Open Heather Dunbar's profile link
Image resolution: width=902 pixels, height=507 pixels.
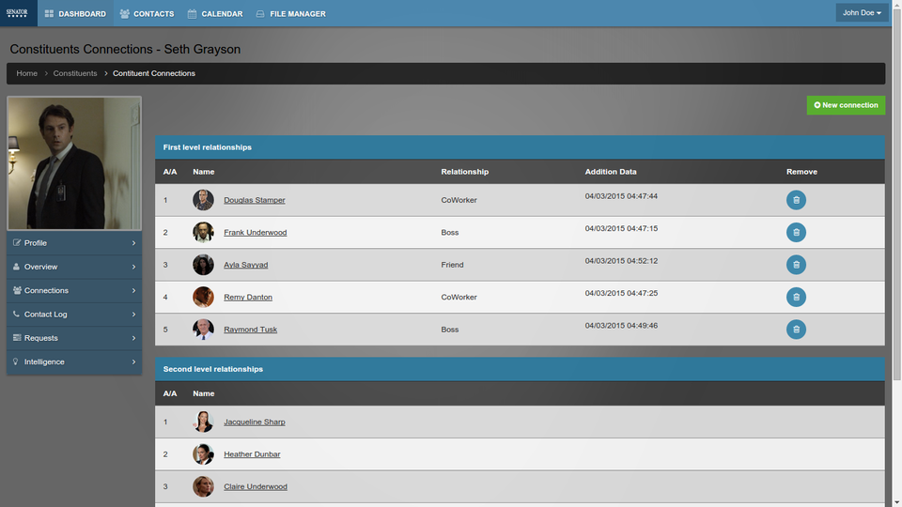point(252,454)
